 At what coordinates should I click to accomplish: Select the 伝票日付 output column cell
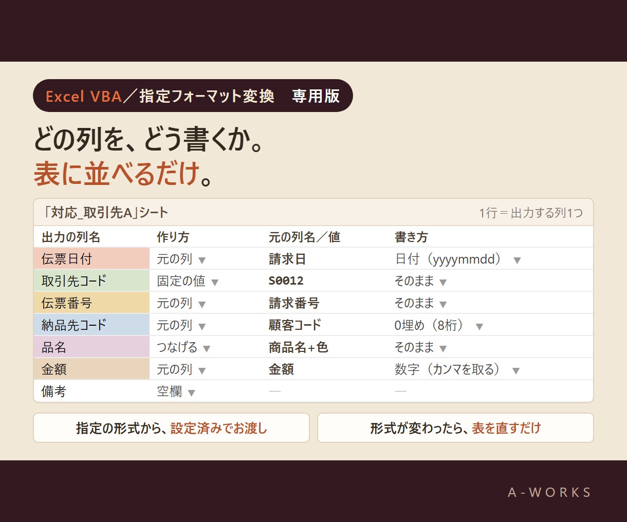(x=91, y=259)
